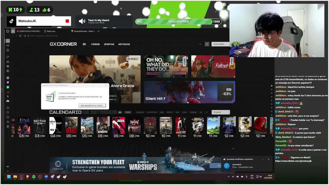
Task: Open the history clock icon in sidebar
Action: coord(8,117)
